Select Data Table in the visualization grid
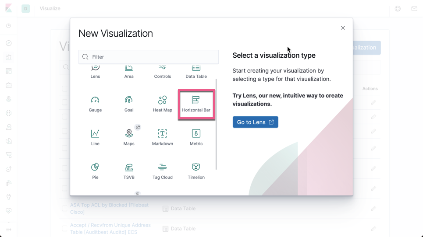Viewport: 423px width, 237px height. click(x=196, y=72)
